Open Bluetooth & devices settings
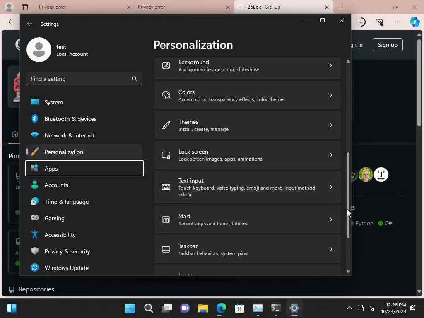 pos(84,119)
